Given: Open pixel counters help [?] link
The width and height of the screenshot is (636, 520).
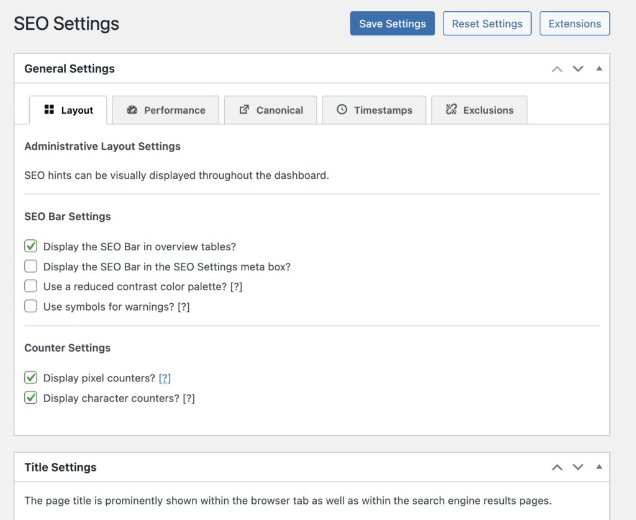Looking at the screenshot, I should click(165, 378).
